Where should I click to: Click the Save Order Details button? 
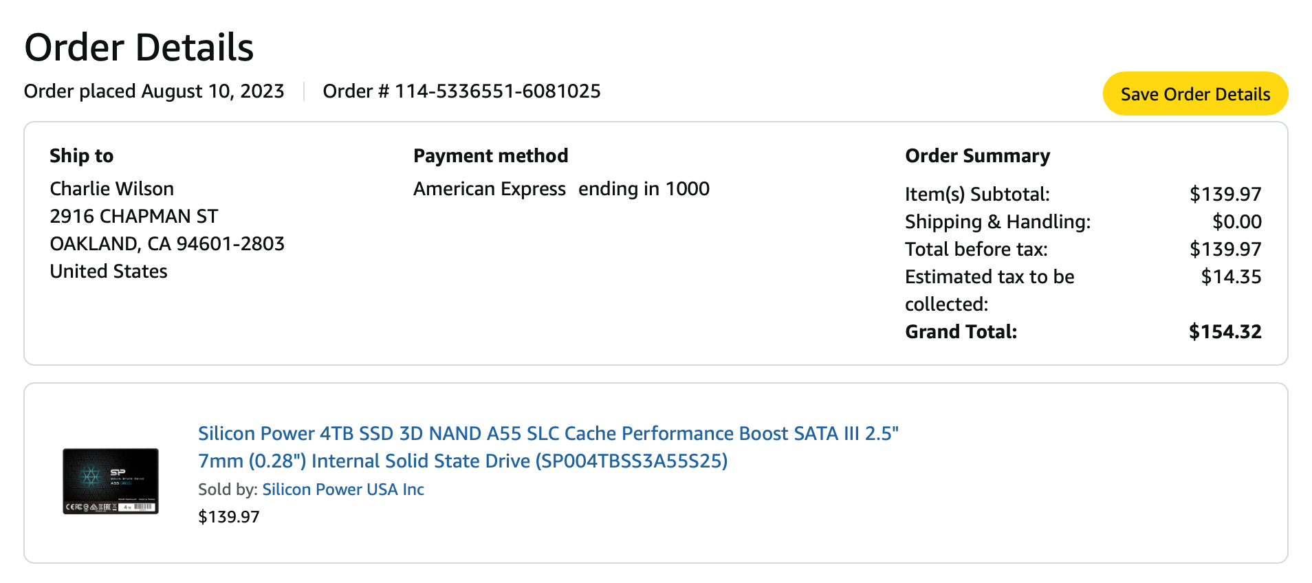[1194, 94]
